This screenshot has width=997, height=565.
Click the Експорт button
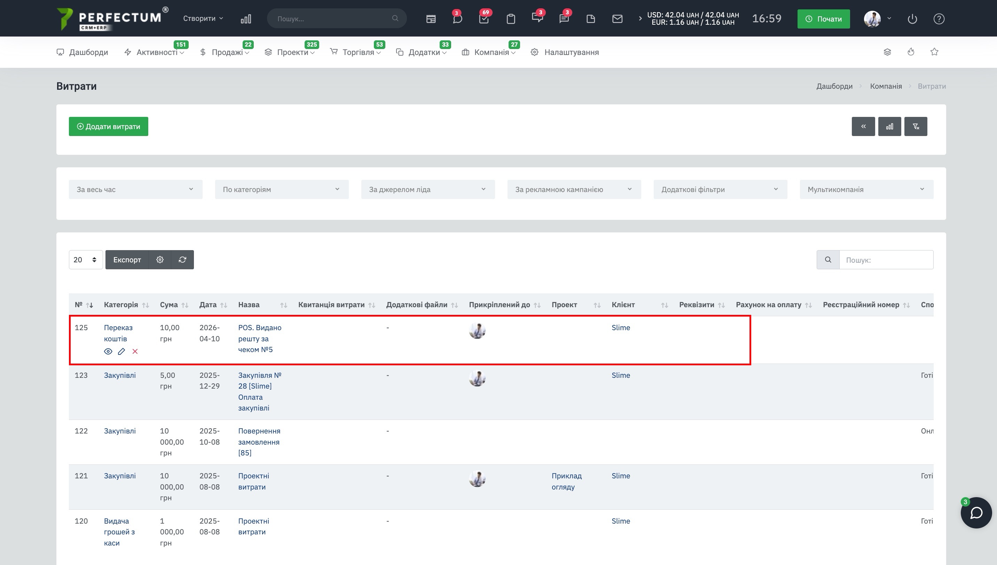pos(127,260)
